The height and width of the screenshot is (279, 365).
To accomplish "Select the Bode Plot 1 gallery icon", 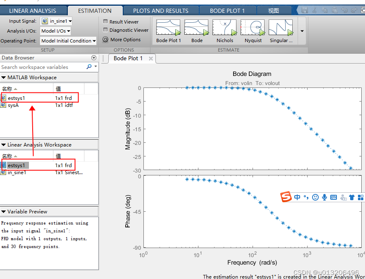I will coord(168,28).
